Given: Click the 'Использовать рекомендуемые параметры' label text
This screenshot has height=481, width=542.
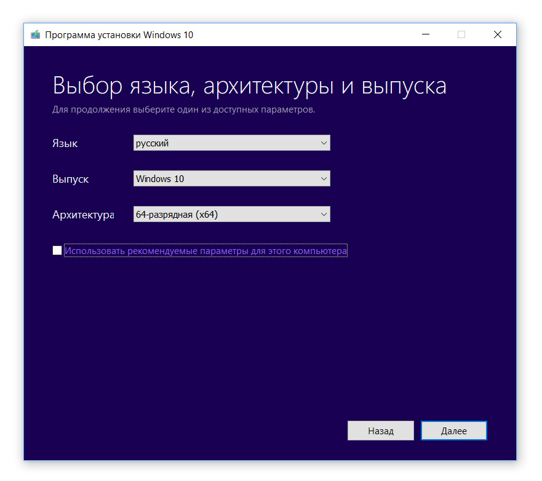Looking at the screenshot, I should (205, 251).
